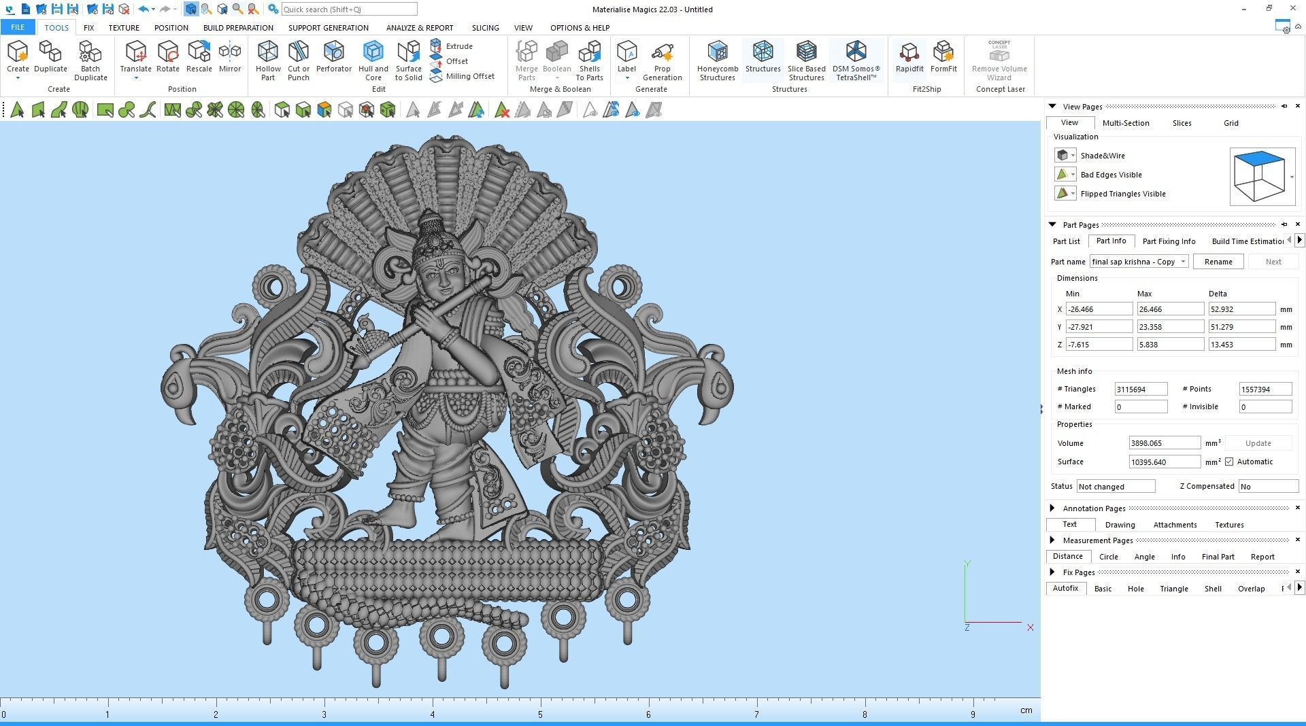Click the undo arrow in title bar
The image size is (1306, 726).
(143, 9)
